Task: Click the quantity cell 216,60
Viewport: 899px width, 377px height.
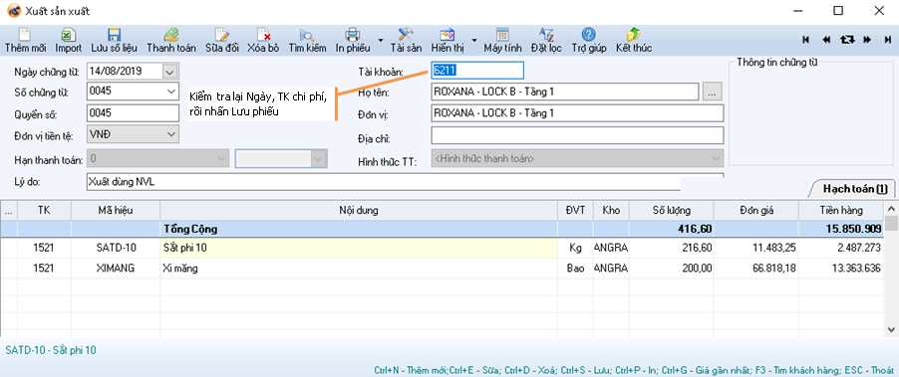Action: (672, 249)
